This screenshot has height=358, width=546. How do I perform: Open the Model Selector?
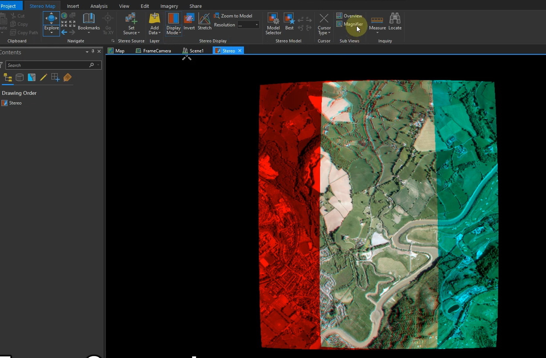tap(273, 23)
